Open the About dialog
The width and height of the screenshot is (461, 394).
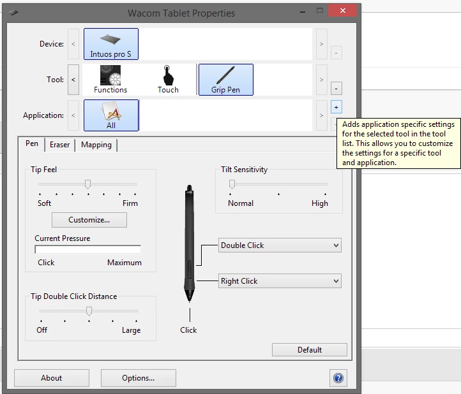point(52,378)
